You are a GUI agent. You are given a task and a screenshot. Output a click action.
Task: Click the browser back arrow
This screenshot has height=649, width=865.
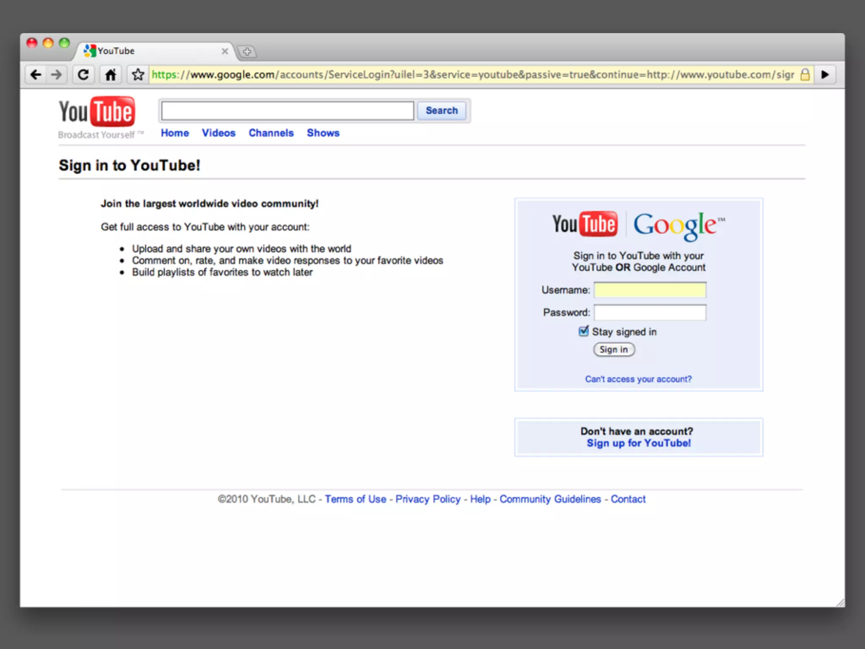click(x=36, y=75)
